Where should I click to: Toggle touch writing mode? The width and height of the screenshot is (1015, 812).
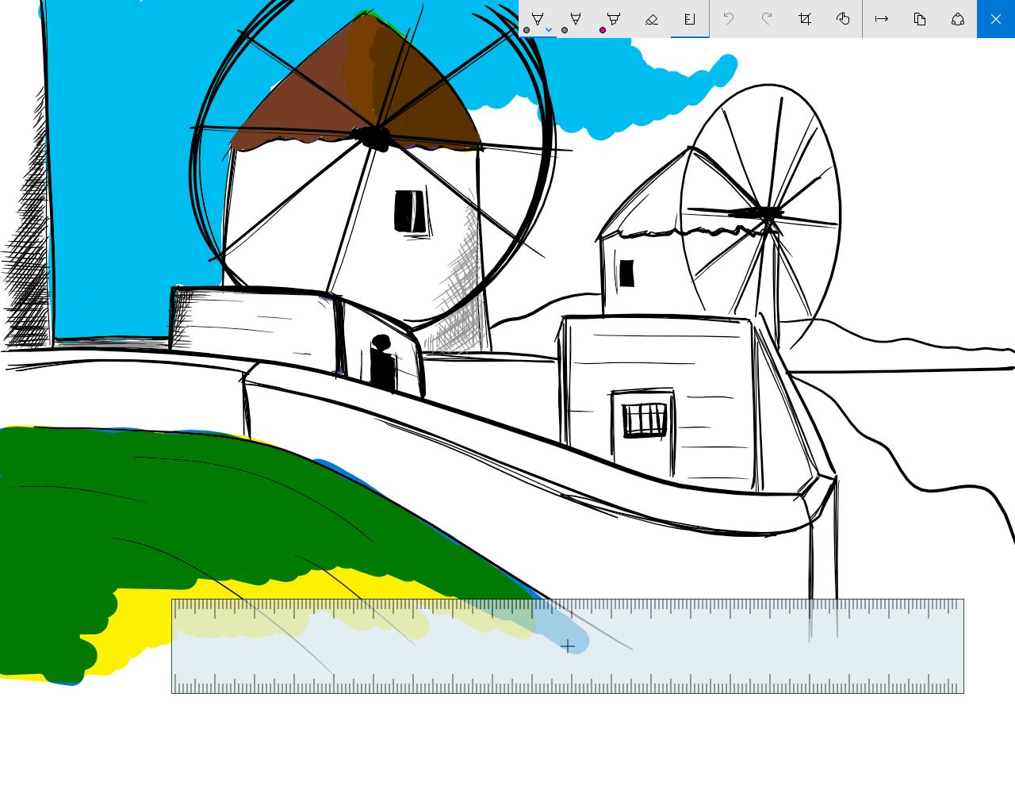pos(843,19)
